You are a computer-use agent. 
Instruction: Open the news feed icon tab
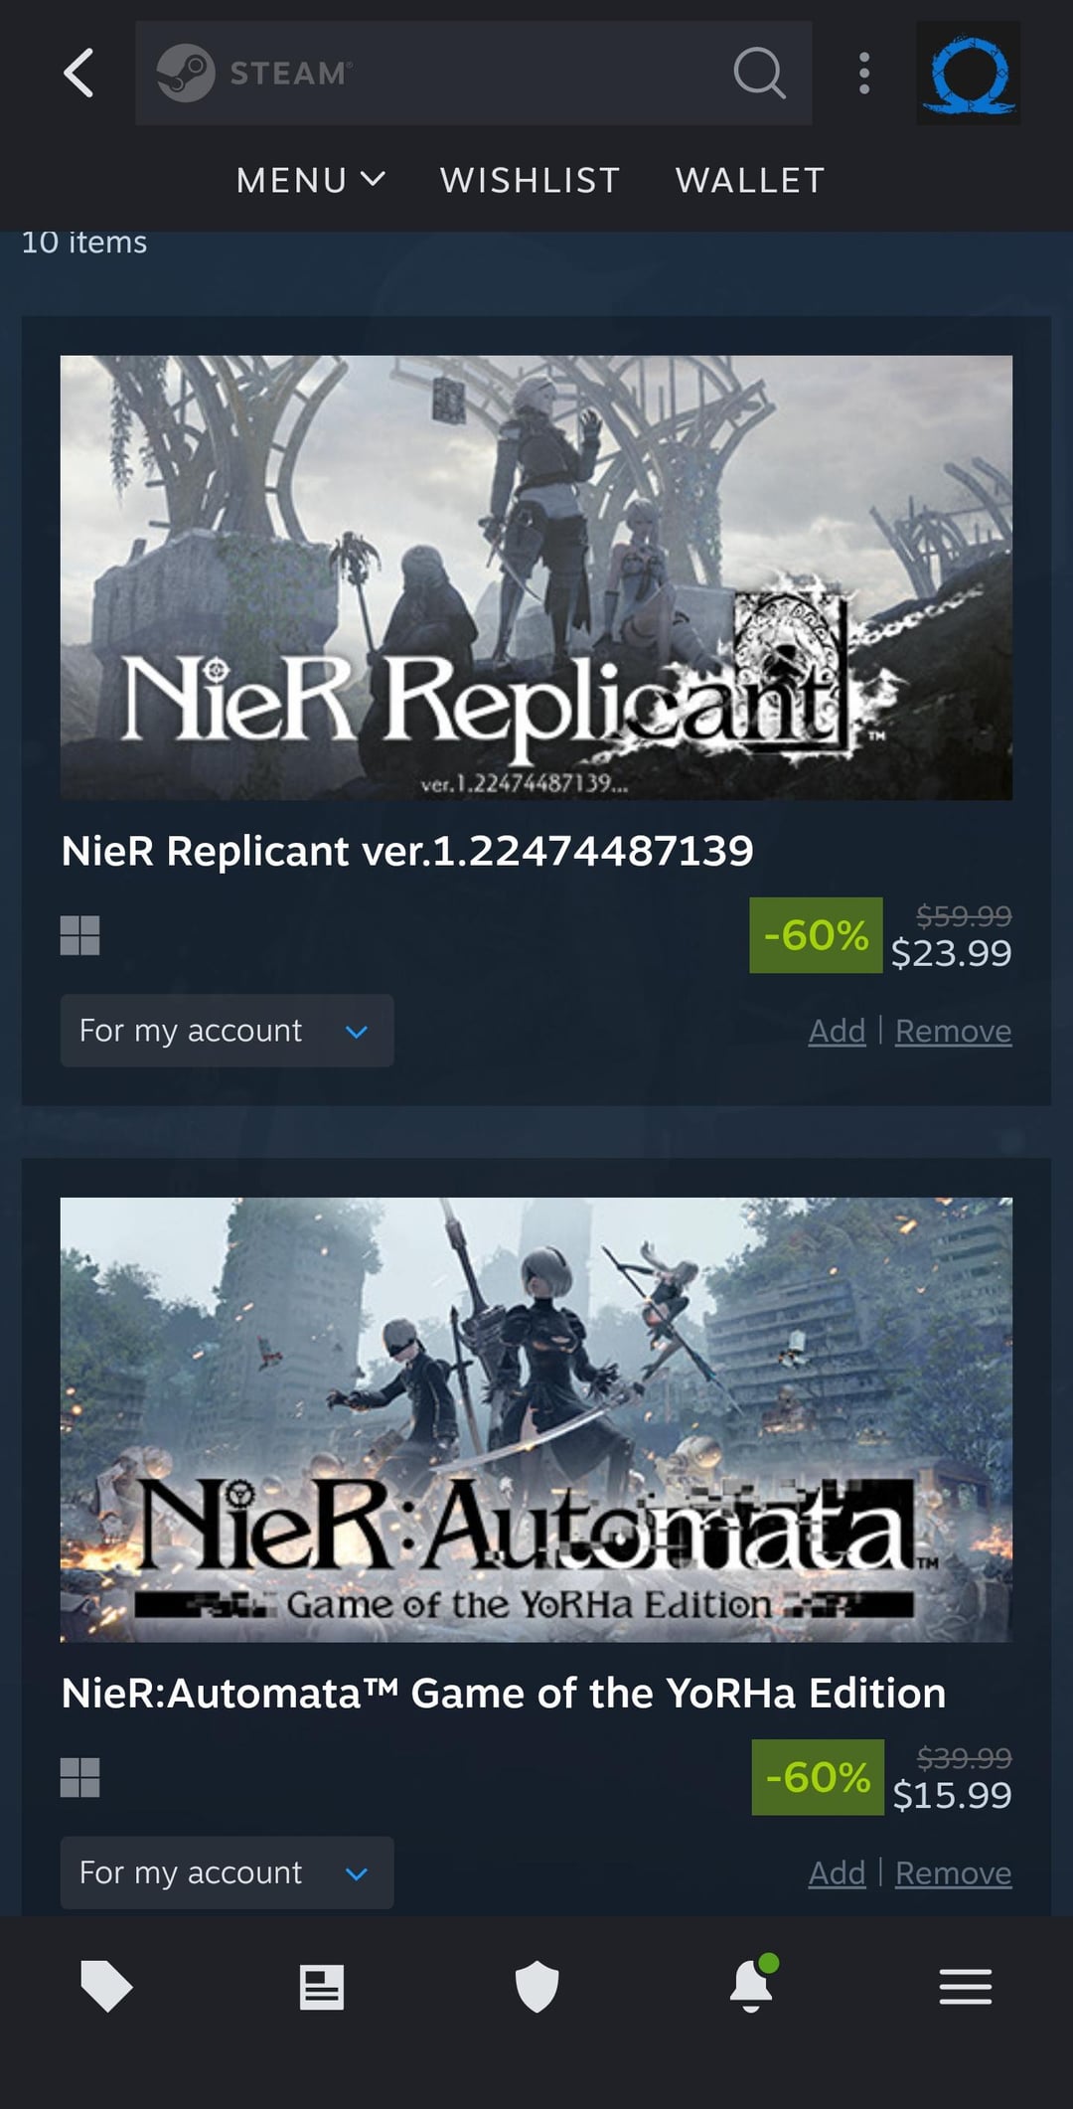pyautogui.click(x=322, y=1987)
